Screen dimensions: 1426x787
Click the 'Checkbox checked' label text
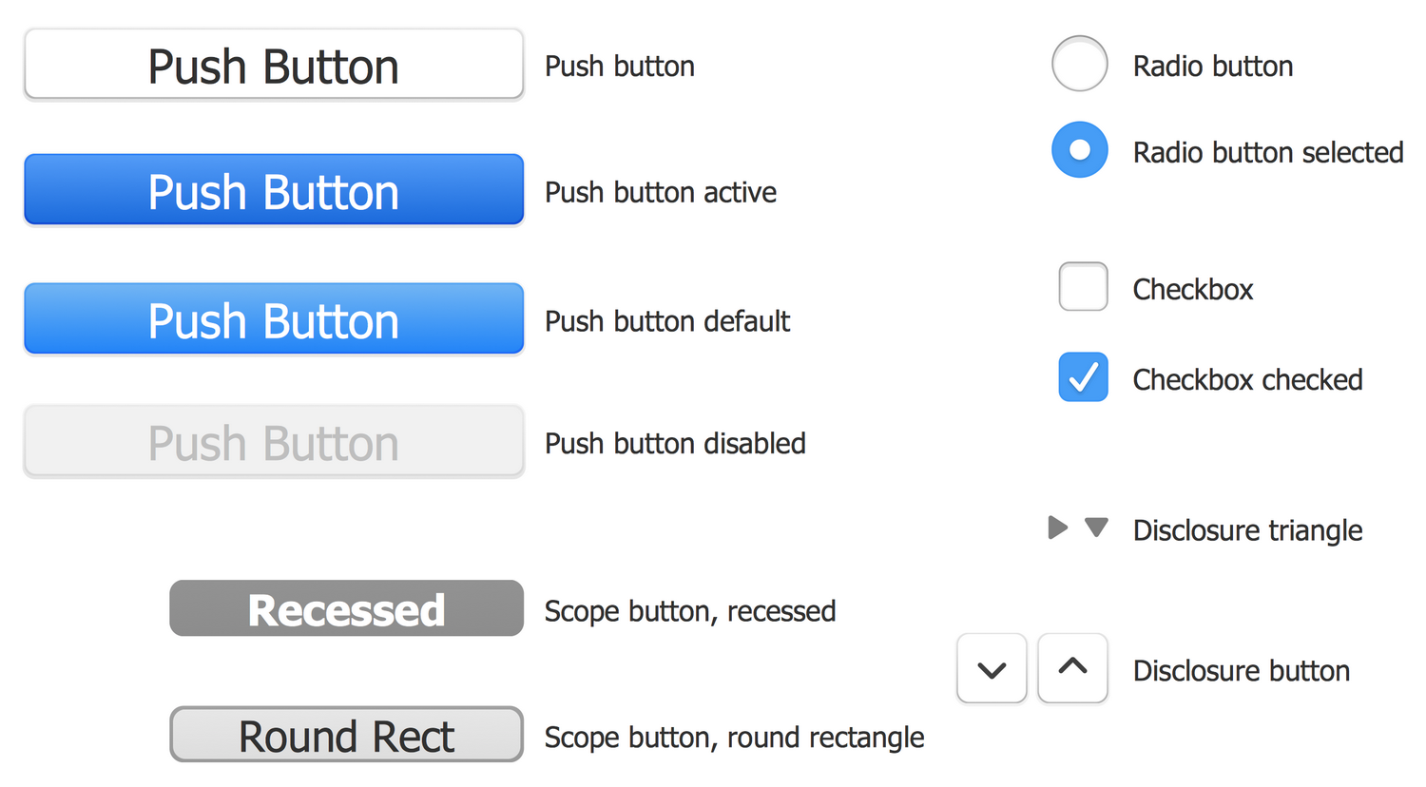click(x=1247, y=380)
